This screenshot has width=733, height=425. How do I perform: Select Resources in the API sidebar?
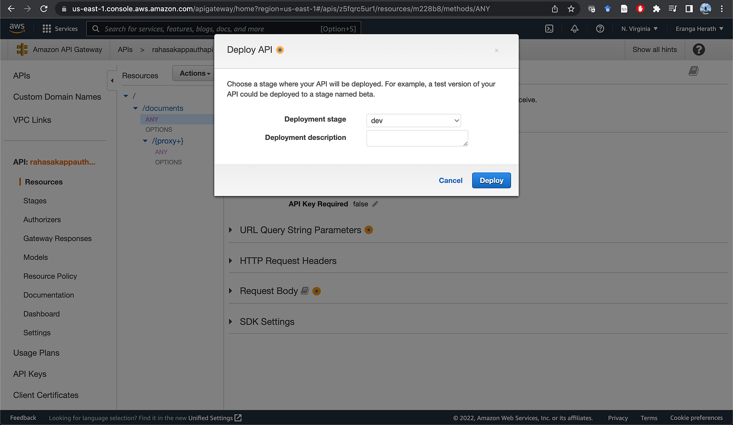(x=43, y=182)
